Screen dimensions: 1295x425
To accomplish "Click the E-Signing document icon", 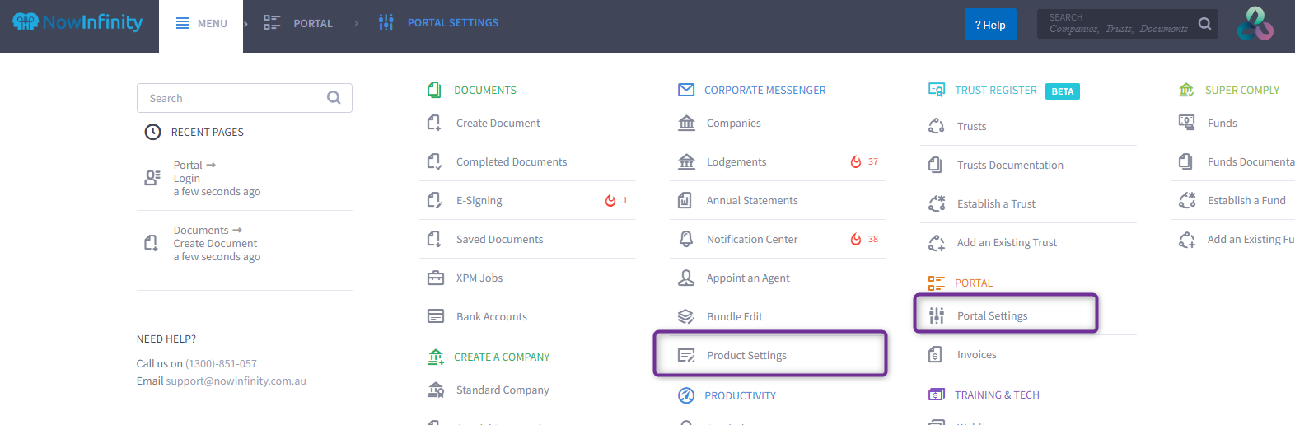I will coord(435,200).
